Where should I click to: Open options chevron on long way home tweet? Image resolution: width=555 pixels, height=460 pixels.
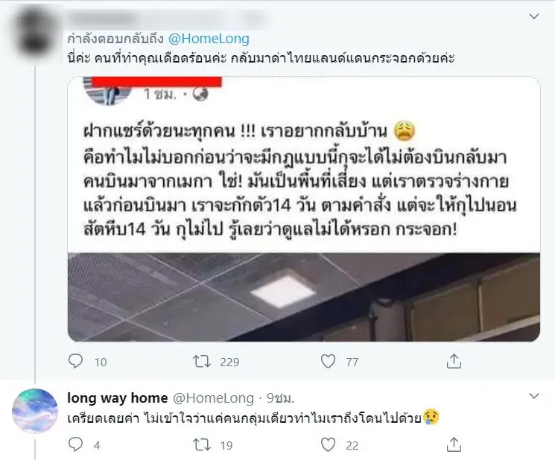pos(533,396)
